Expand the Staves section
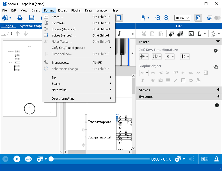 point(179,90)
